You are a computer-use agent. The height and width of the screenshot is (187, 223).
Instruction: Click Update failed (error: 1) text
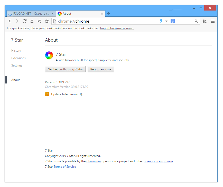(x=67, y=94)
